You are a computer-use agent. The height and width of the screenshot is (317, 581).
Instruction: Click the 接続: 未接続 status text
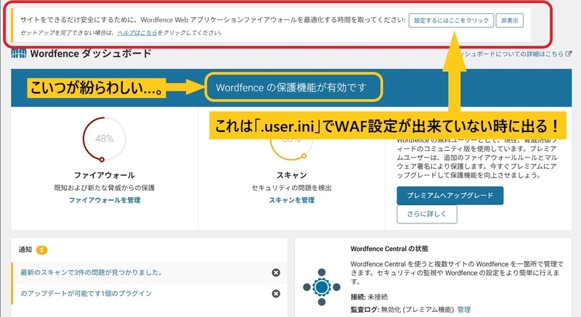tap(369, 297)
